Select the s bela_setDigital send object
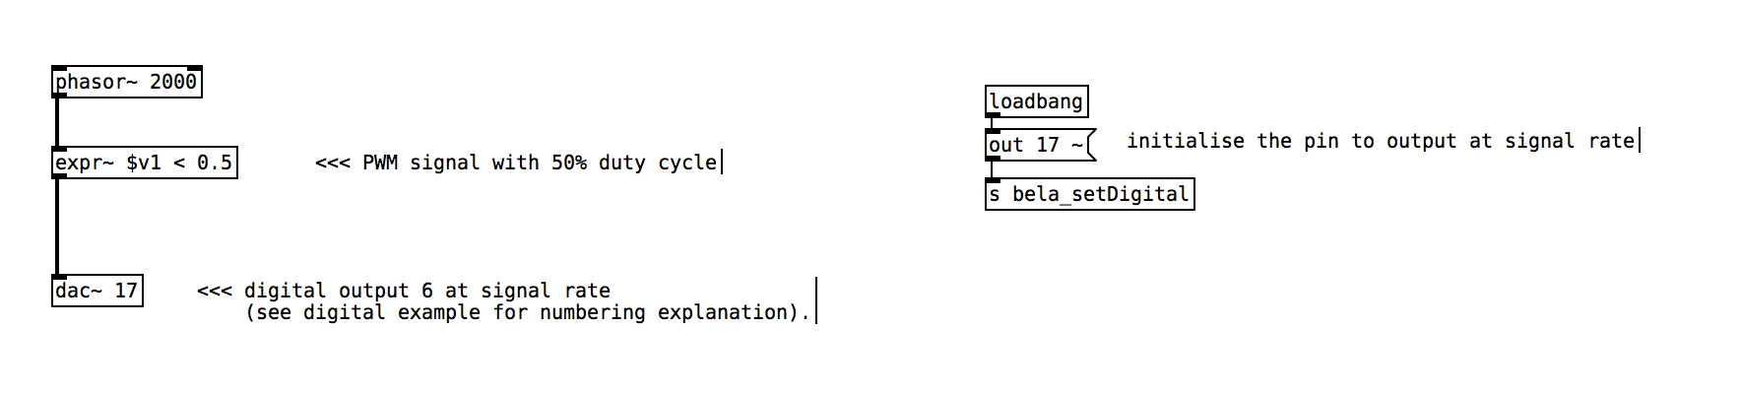The height and width of the screenshot is (394, 1741). point(1090,194)
